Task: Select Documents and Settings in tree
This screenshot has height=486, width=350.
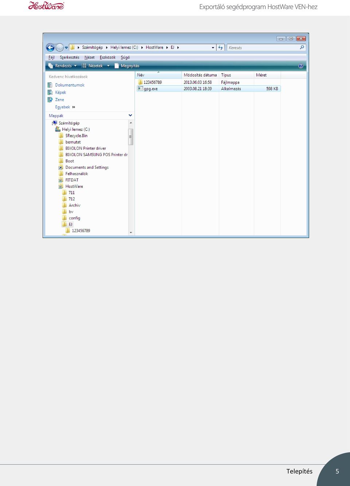Action: tap(87, 167)
